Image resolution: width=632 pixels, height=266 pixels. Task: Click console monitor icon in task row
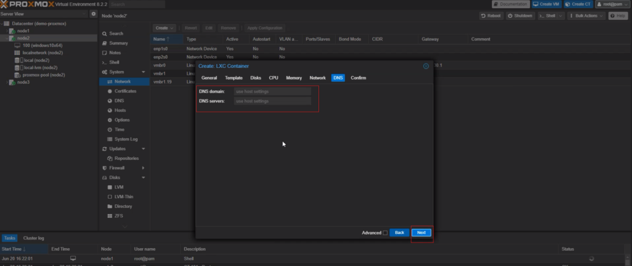[x=73, y=259]
